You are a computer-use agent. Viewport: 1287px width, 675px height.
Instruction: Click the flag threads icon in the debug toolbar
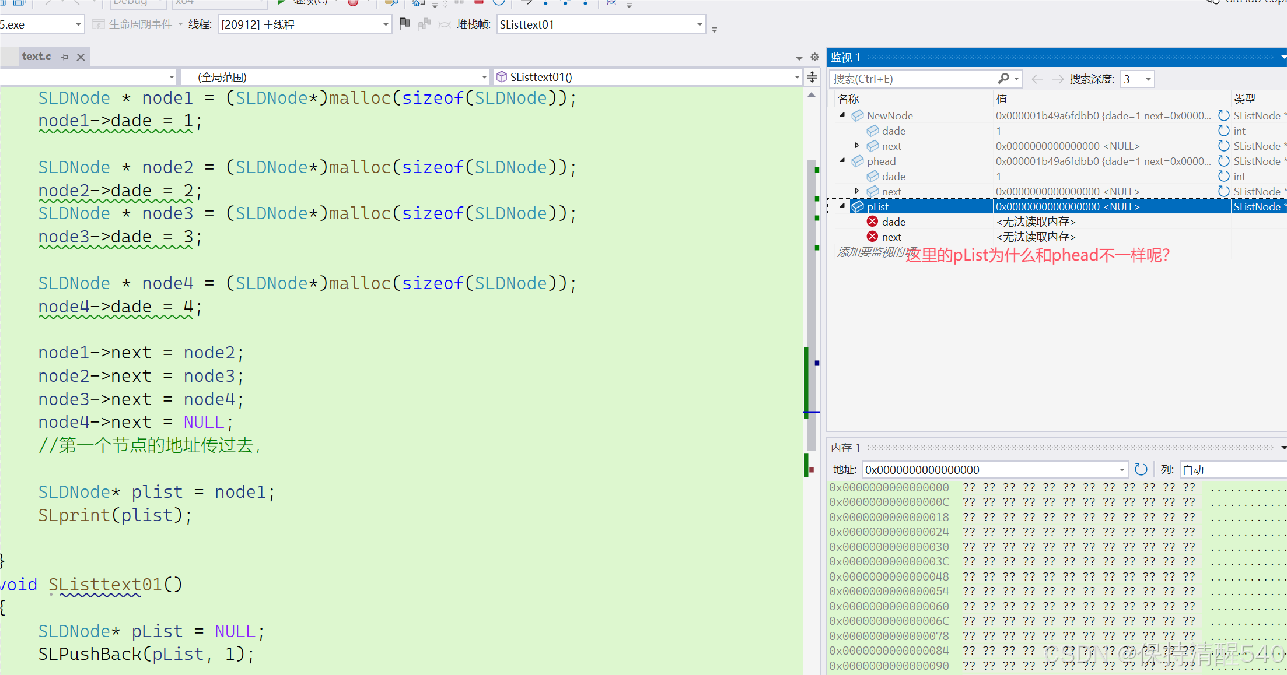[x=404, y=24]
